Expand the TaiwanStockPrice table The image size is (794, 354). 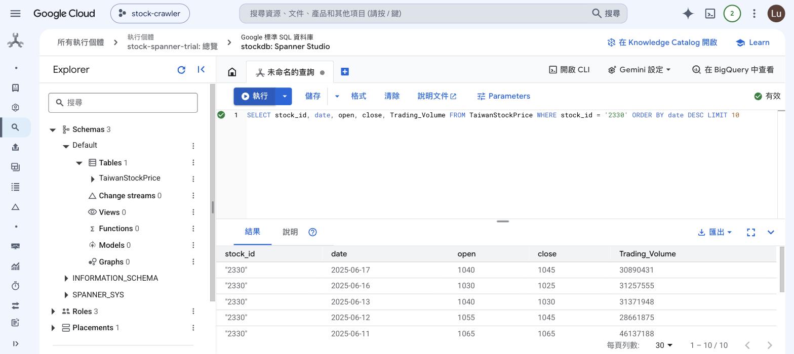[x=92, y=179]
